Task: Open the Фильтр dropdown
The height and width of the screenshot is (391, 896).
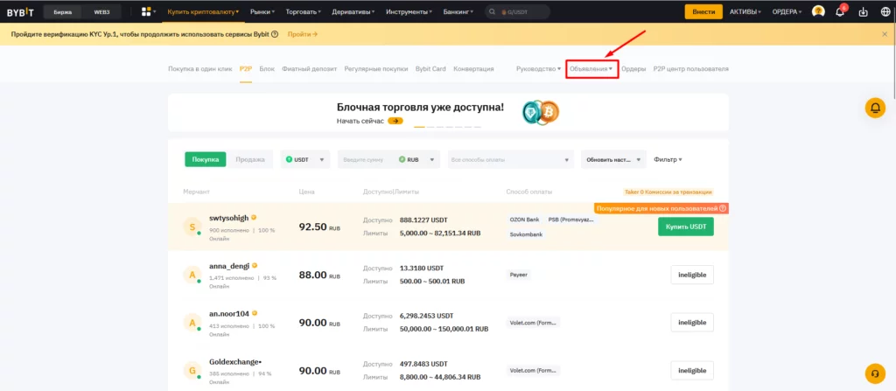Action: pos(668,159)
